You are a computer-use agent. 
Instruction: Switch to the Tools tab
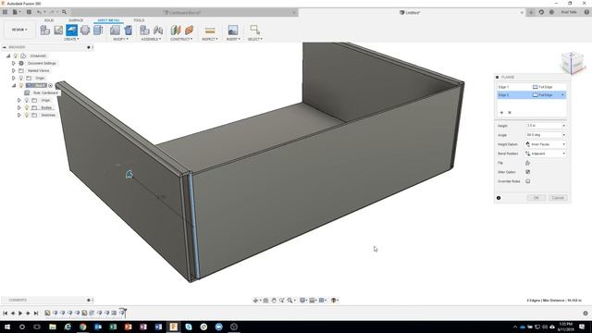139,20
